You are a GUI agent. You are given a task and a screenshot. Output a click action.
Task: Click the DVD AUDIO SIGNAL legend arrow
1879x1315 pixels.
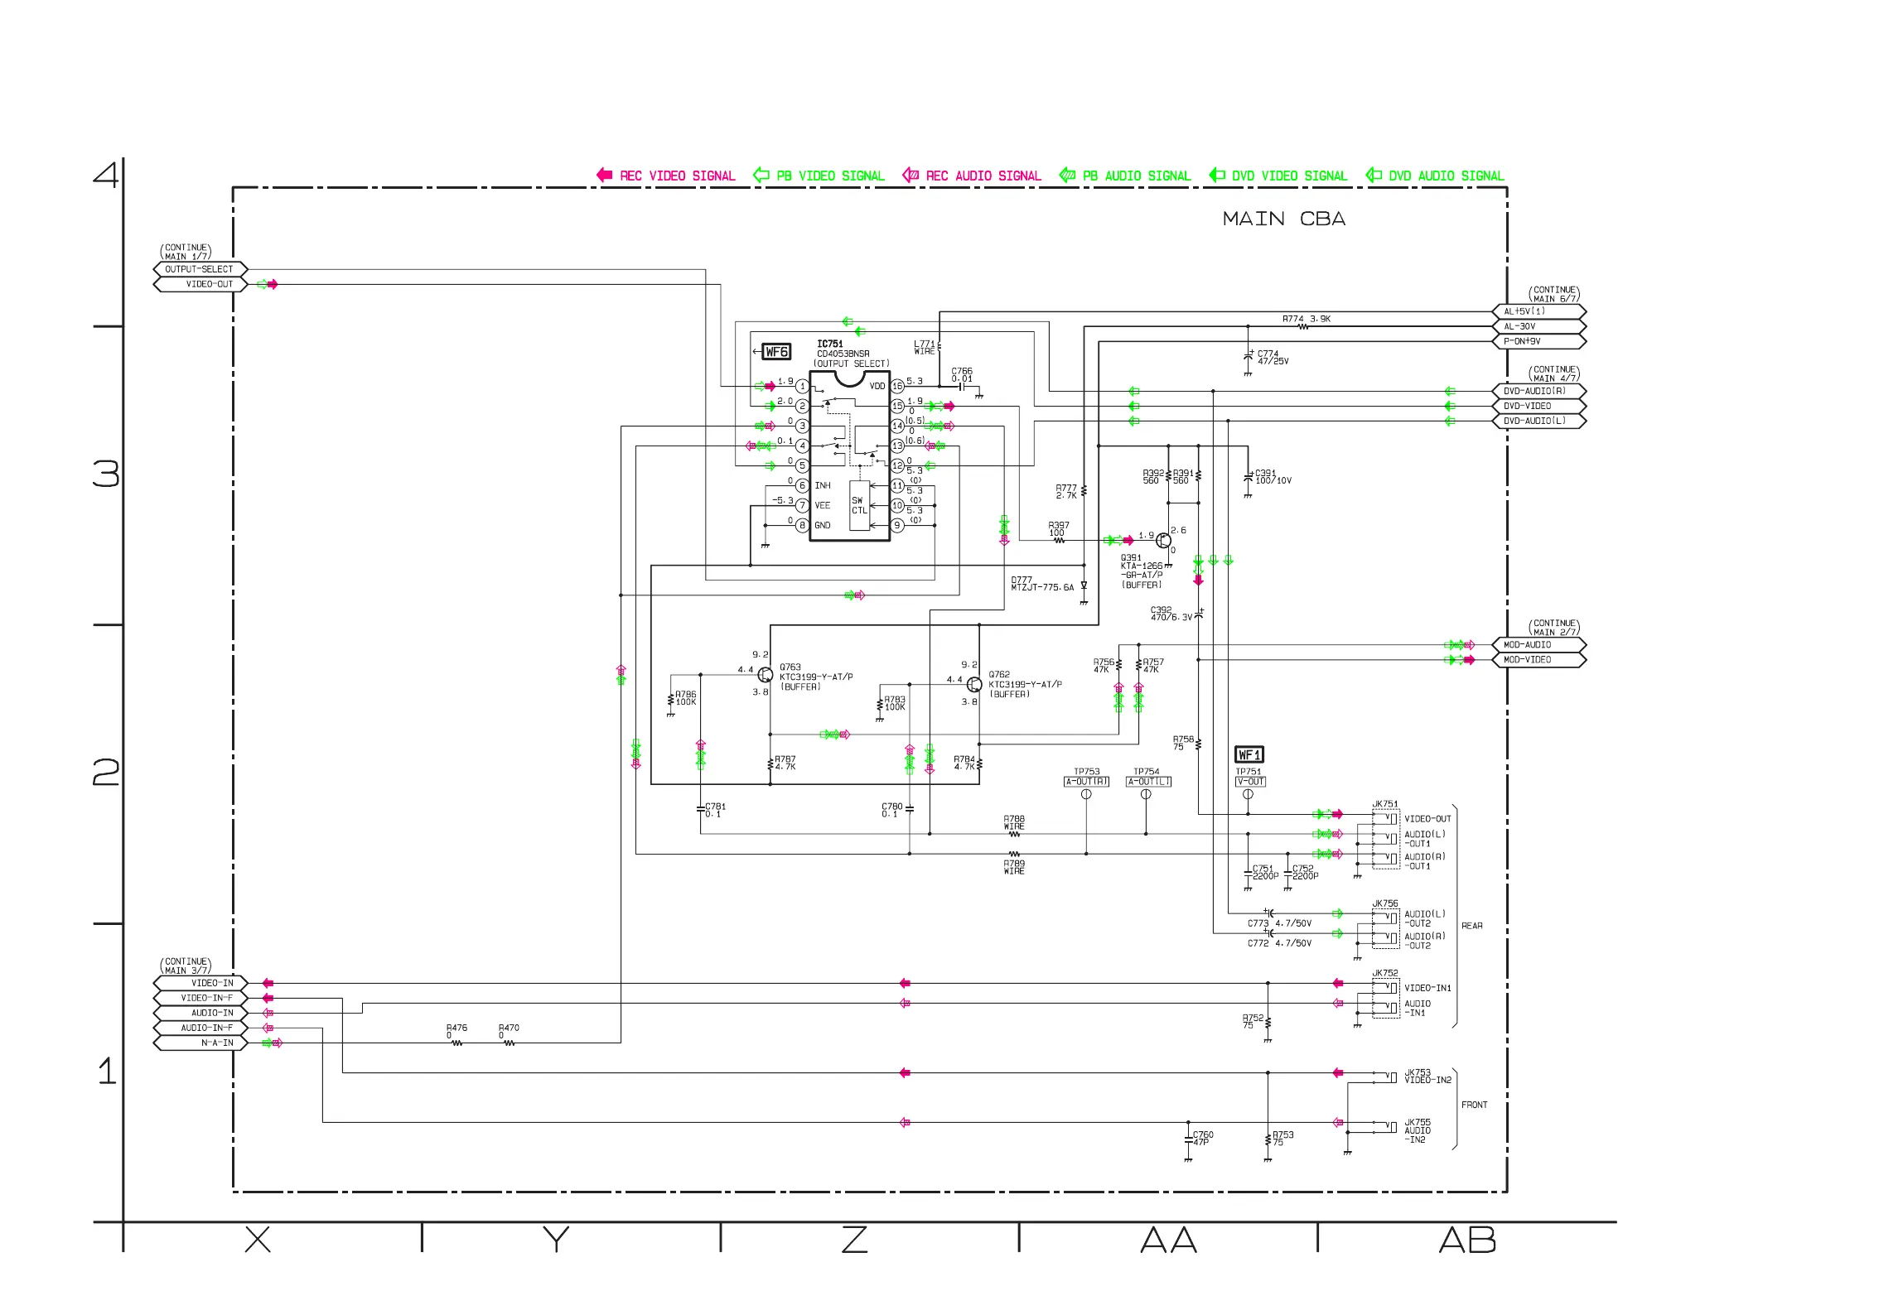(1373, 175)
